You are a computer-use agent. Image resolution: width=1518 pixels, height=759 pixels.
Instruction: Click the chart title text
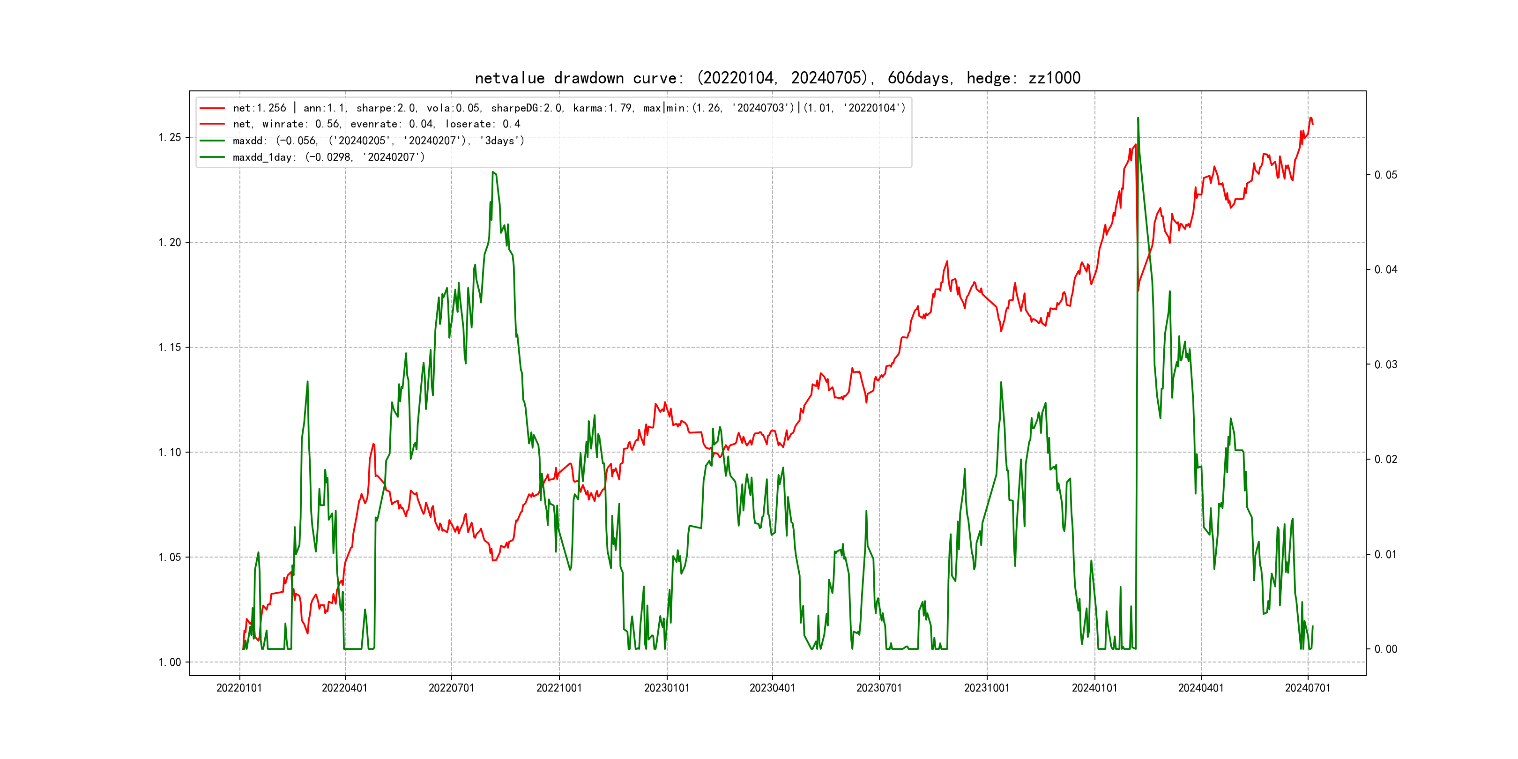[777, 78]
